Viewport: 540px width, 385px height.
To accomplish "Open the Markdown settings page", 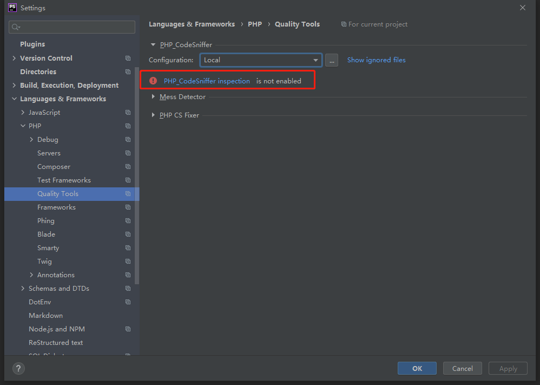I will click(46, 316).
